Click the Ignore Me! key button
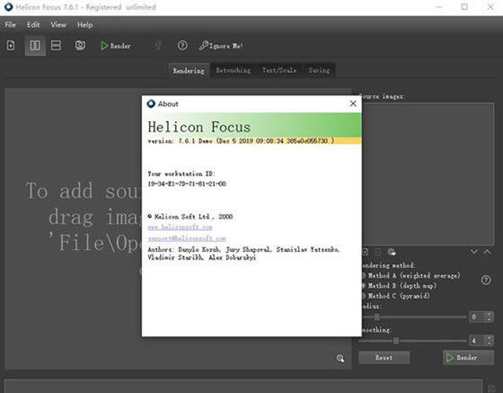This screenshot has width=503, height=393. click(221, 46)
